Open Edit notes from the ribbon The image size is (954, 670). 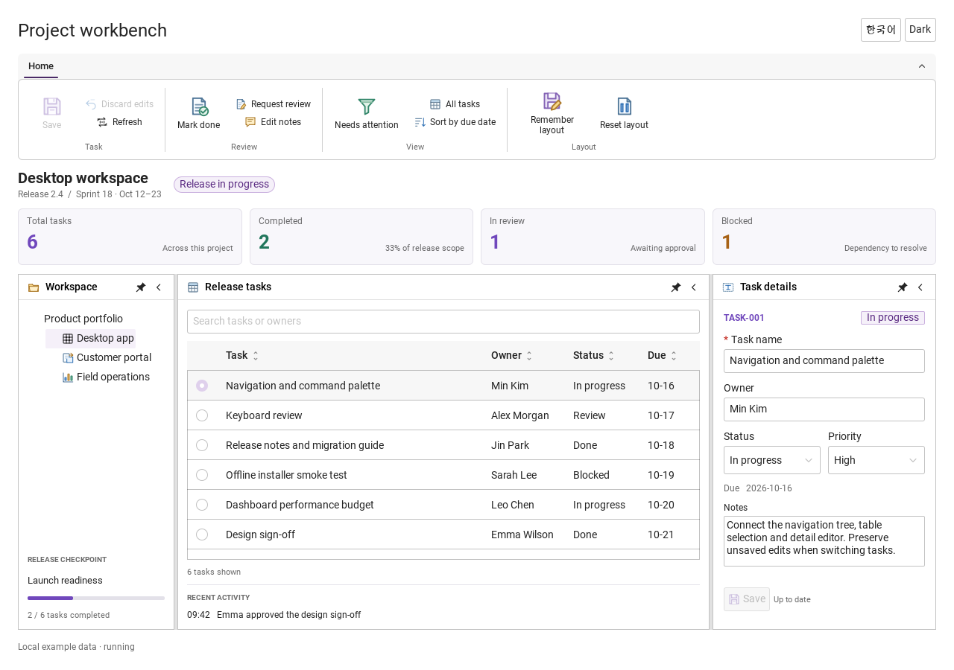tap(274, 122)
